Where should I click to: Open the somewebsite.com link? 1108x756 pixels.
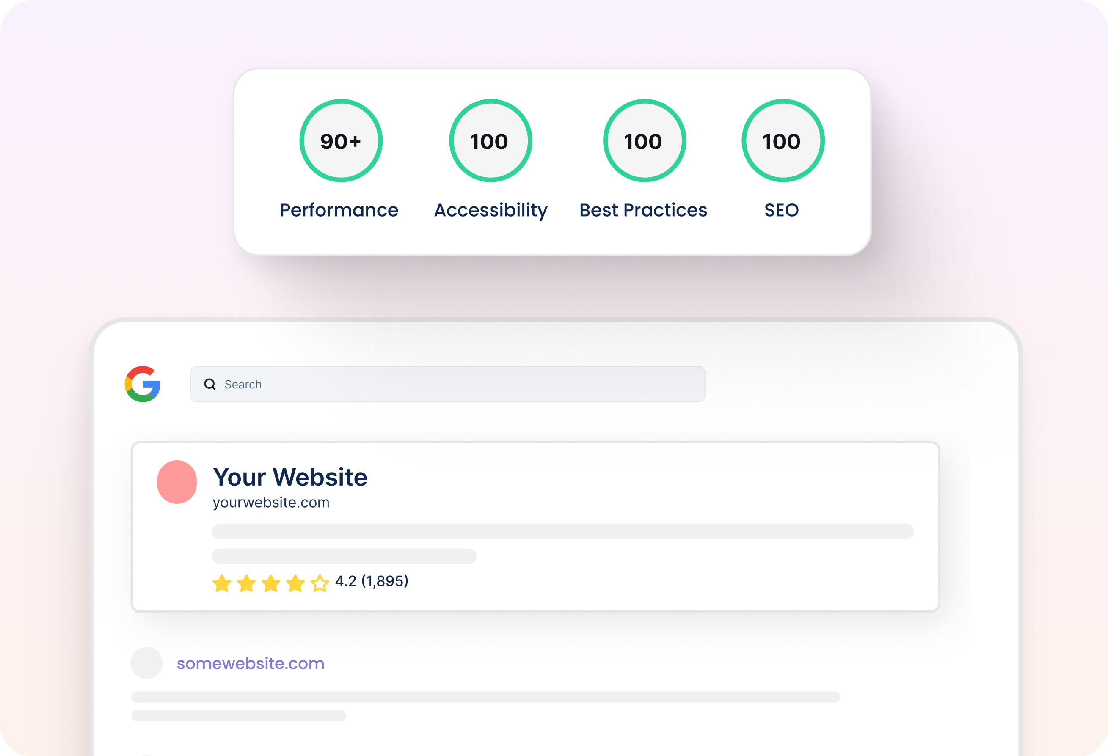[x=250, y=663]
